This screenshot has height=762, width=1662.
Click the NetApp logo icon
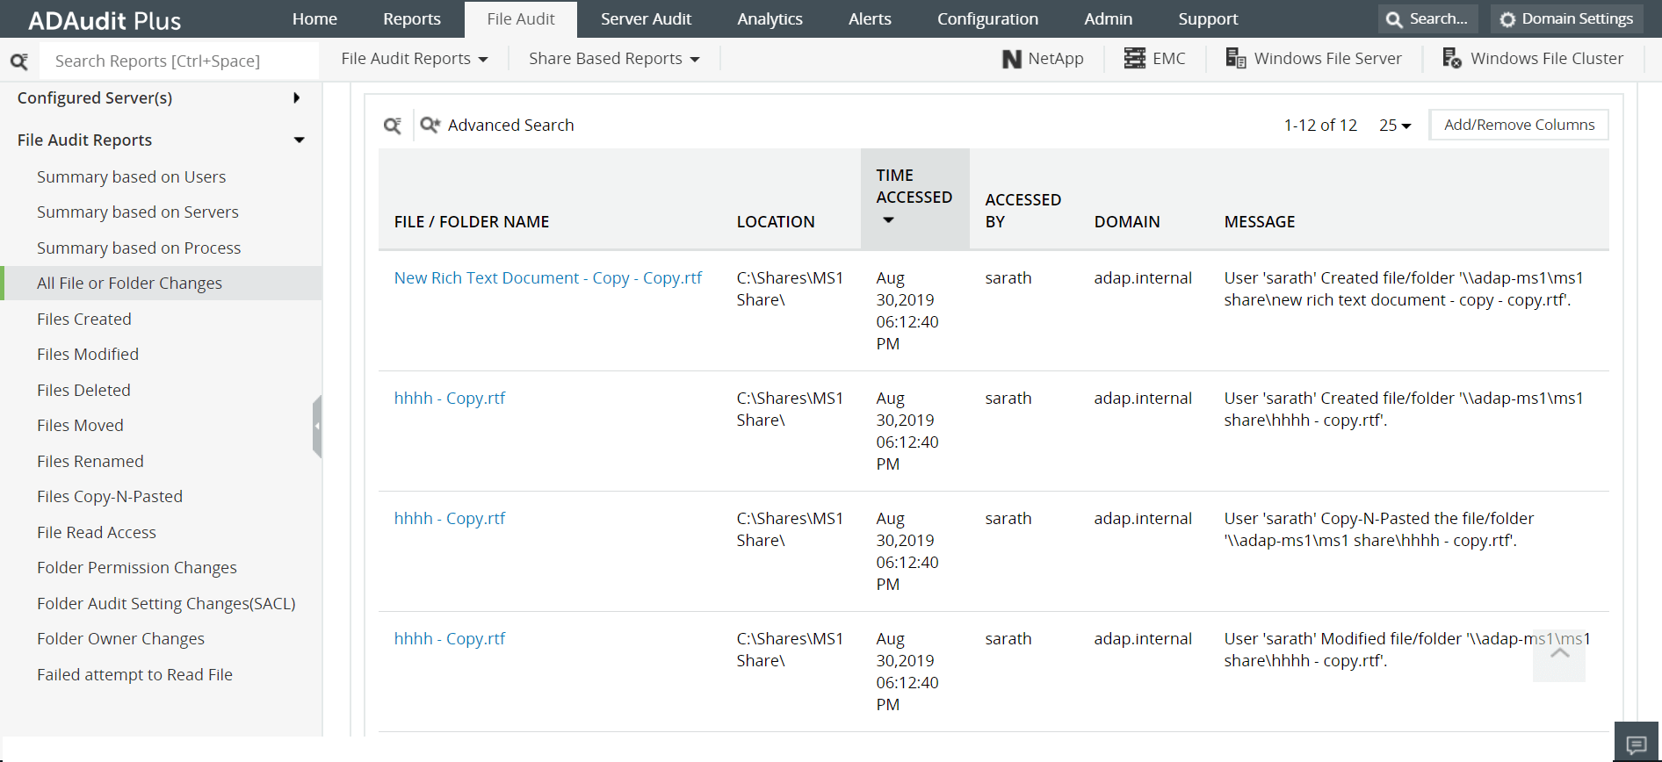point(1012,59)
